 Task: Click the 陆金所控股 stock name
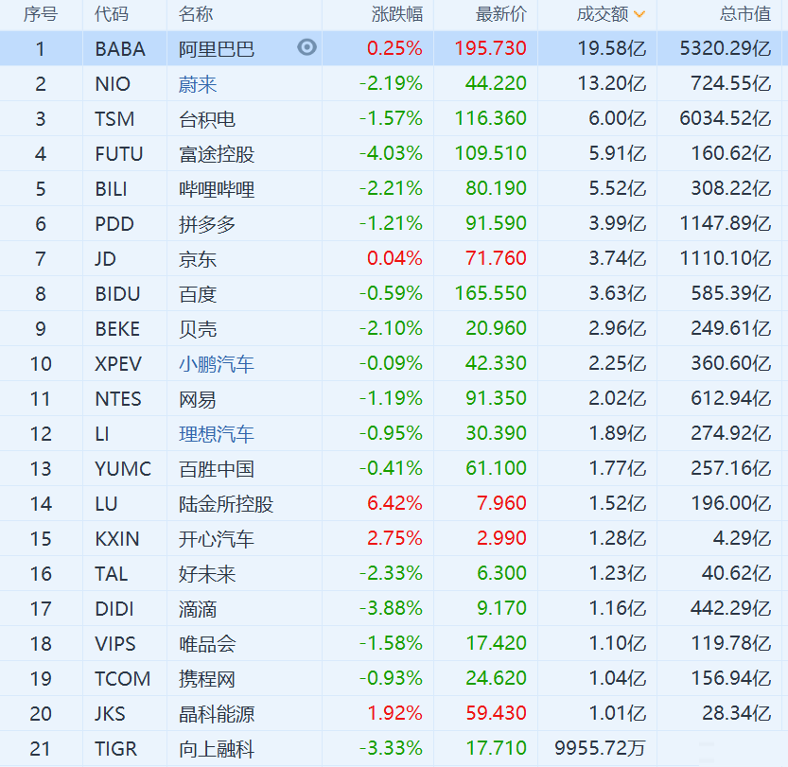click(x=226, y=504)
